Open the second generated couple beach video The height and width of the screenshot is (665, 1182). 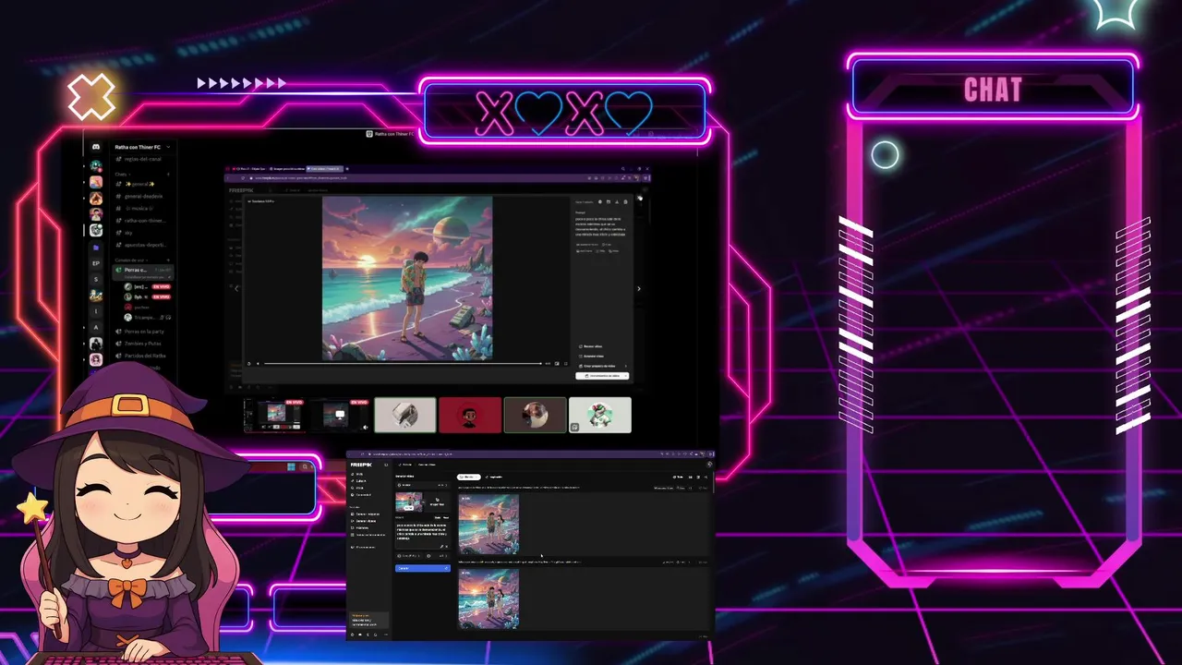pos(488,598)
